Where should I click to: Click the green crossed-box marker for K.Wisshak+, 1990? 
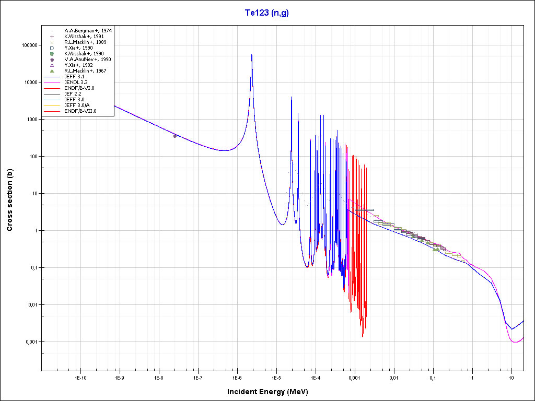tap(52, 54)
